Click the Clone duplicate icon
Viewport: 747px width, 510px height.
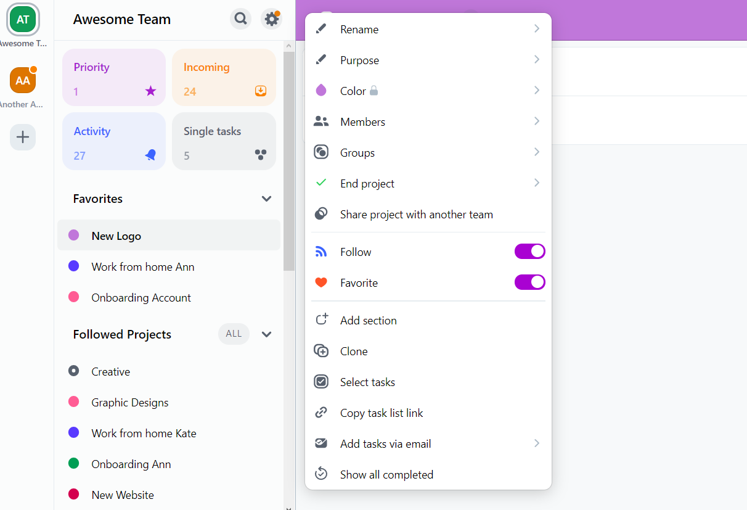[x=321, y=351]
